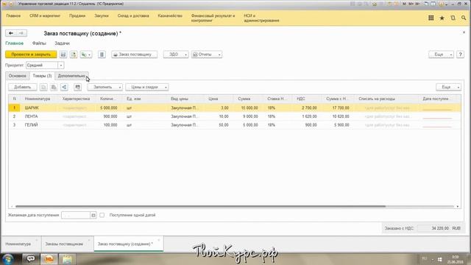Image resolution: width=471 pixels, height=265 pixels.
Task: Open calendar picker for desired receipt date
Action: [93, 215]
